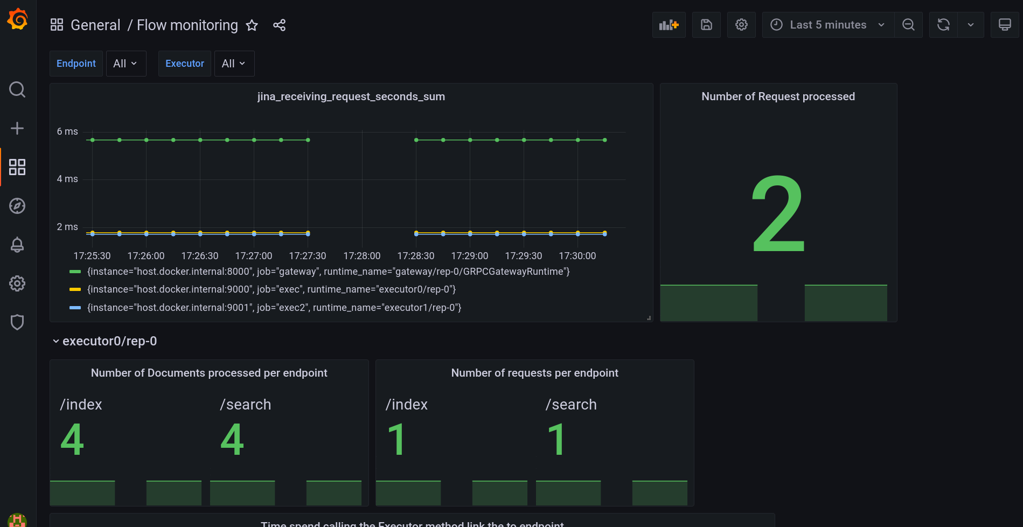This screenshot has width=1023, height=527.
Task: Open the Alerting bell icon
Action: click(x=17, y=245)
